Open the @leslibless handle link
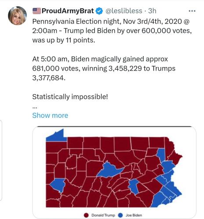The width and height of the screenshot is (204, 219). pyautogui.click(x=124, y=11)
